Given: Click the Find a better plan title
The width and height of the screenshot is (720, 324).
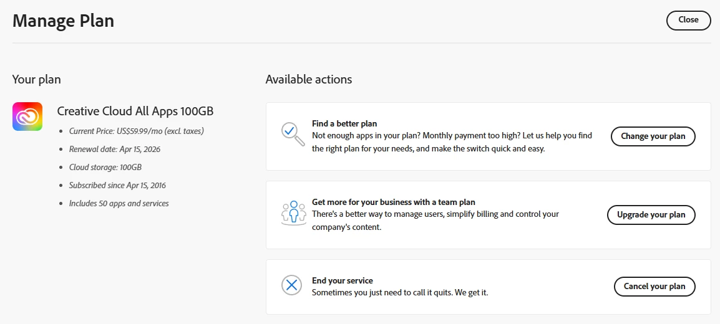Looking at the screenshot, I should pyautogui.click(x=344, y=123).
